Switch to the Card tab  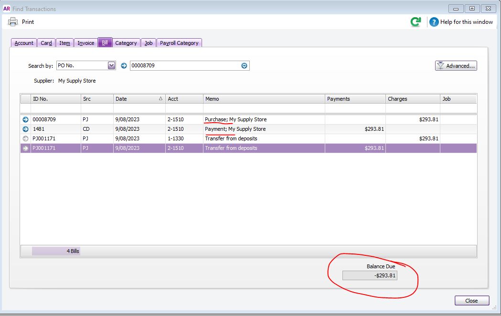(x=46, y=43)
